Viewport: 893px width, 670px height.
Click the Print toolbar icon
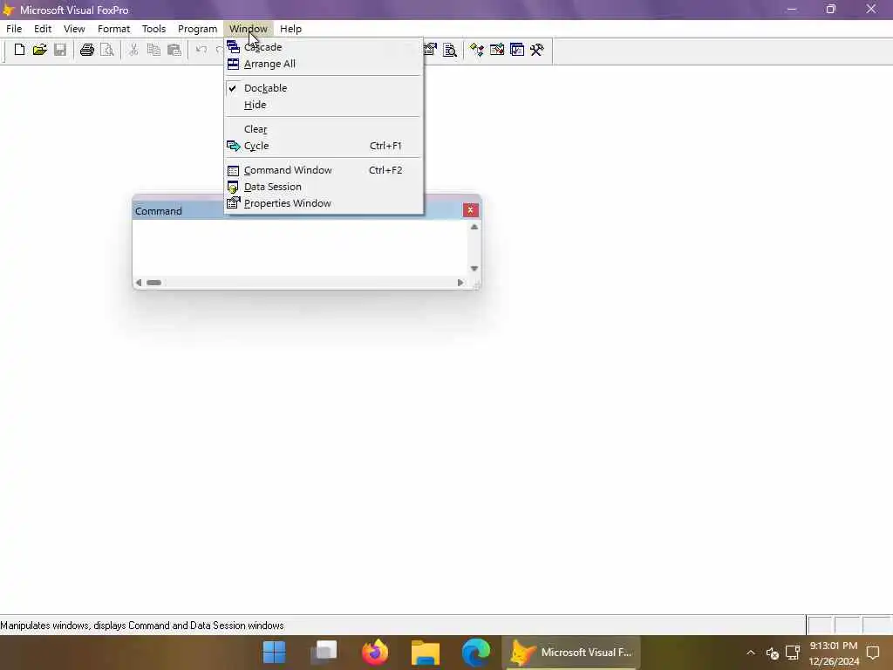86,50
